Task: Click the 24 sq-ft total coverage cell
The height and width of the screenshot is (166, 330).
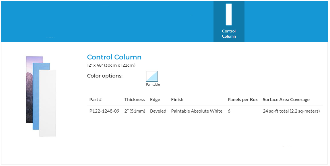Action: tap(291, 111)
